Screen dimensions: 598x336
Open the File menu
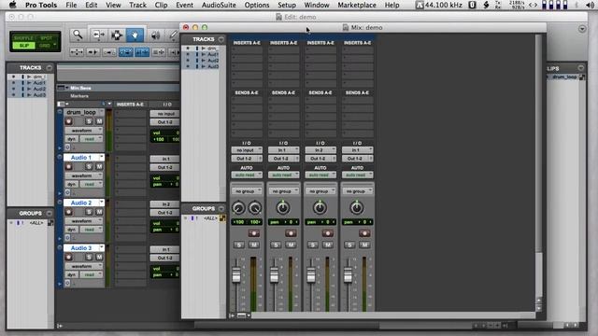[71, 5]
